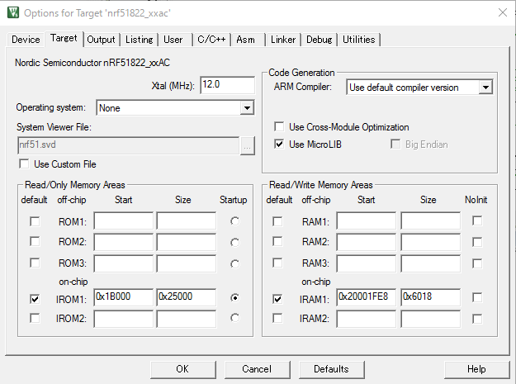The width and height of the screenshot is (516, 384).
Task: Tick the IRAM2 default checkbox
Action: tap(277, 318)
